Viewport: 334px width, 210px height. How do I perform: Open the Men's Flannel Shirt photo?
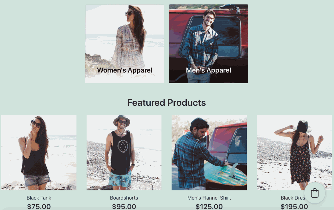(209, 153)
